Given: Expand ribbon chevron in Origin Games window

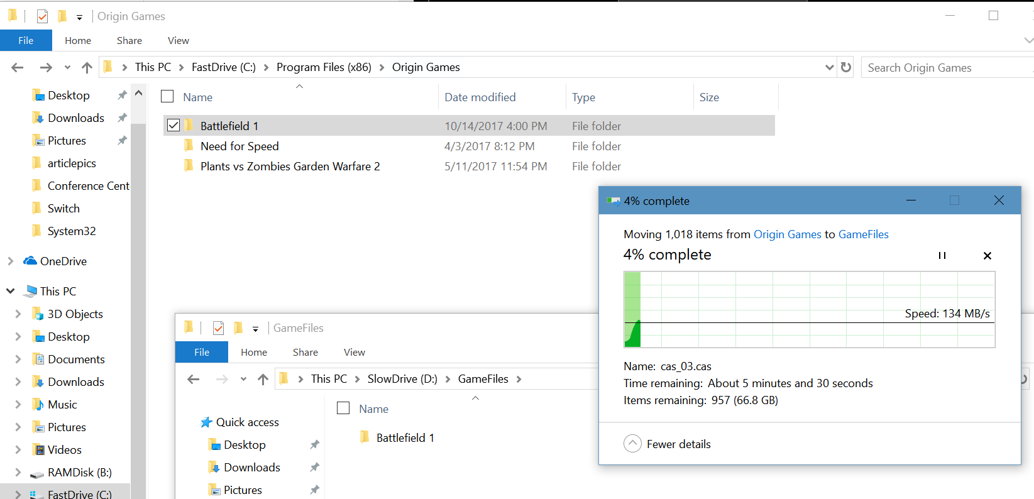Looking at the screenshot, I should pos(1028,40).
